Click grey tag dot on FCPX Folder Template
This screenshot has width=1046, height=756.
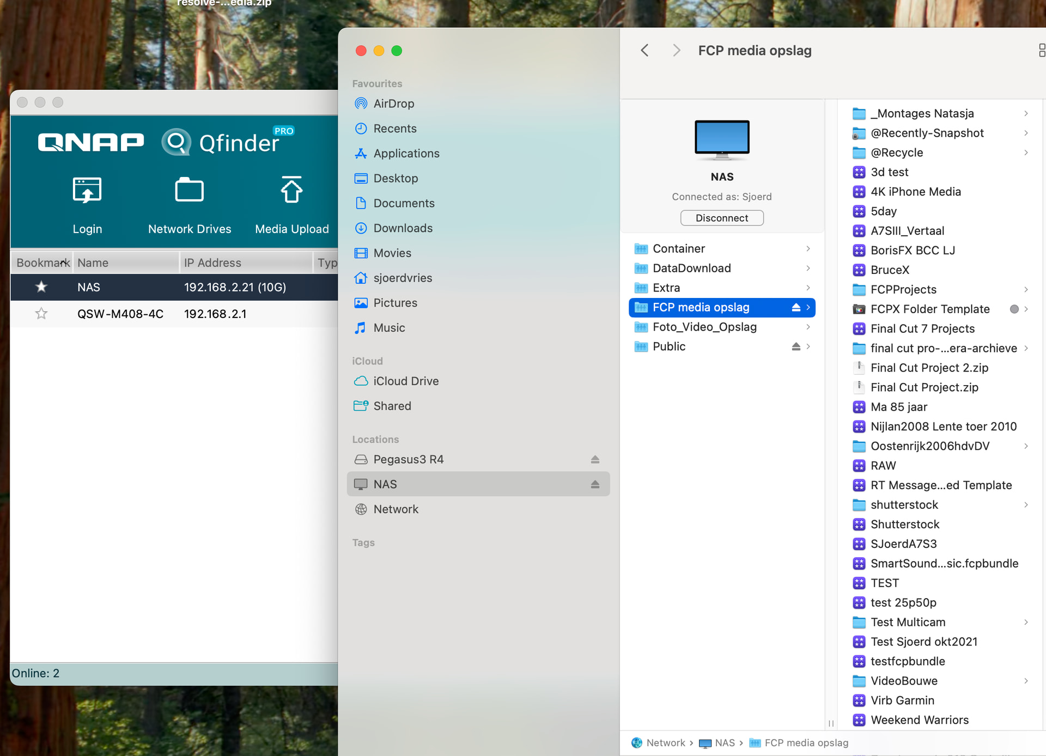pos(1014,309)
